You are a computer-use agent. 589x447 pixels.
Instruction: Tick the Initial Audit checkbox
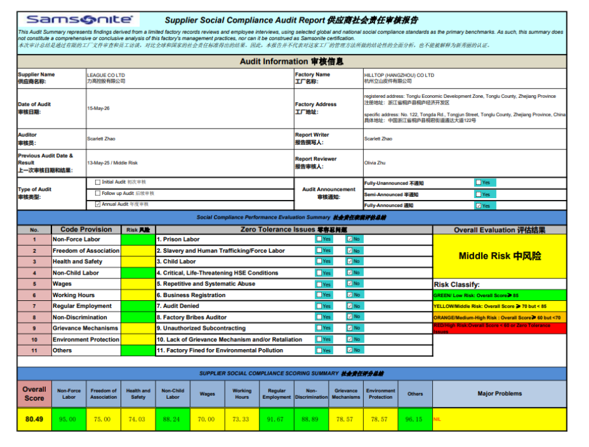(98, 182)
